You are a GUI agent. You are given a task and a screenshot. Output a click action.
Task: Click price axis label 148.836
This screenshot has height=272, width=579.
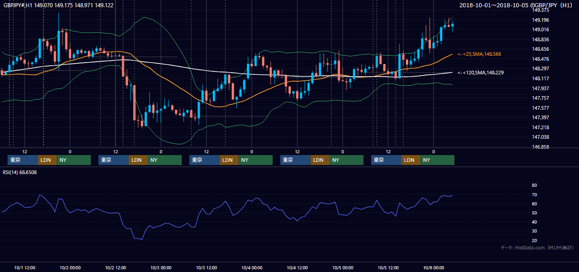point(540,39)
